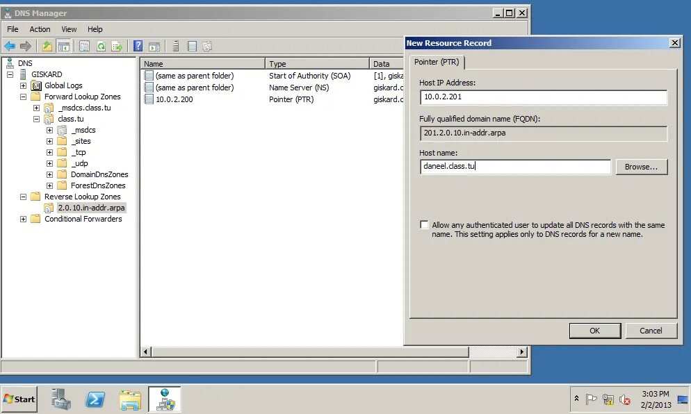Click the blue Back arrow in toolbar

pyautogui.click(x=10, y=46)
